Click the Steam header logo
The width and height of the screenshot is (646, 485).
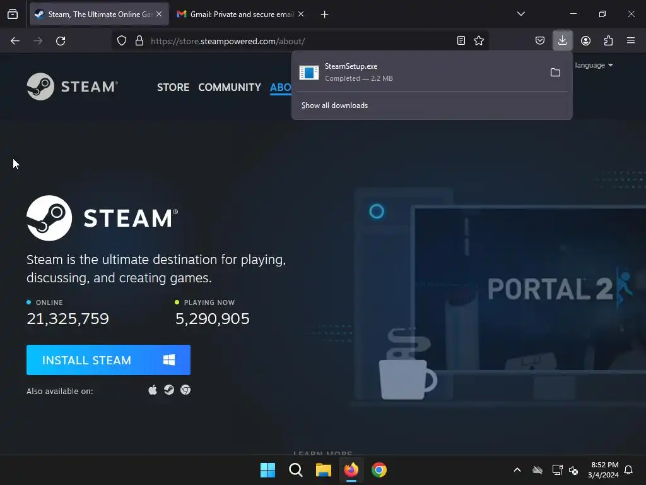coord(73,87)
